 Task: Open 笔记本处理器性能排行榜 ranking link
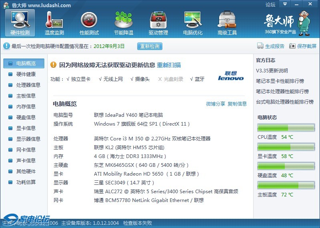pos(282,92)
